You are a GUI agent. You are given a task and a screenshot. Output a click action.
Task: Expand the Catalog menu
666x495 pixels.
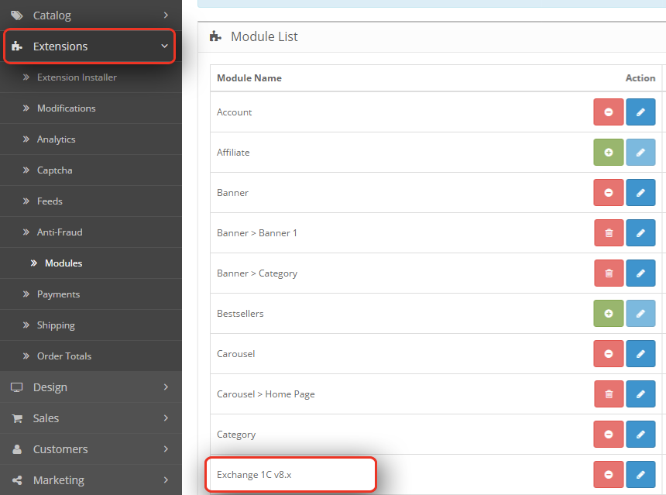pyautogui.click(x=91, y=15)
